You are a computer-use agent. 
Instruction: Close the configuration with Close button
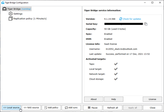[x=152, y=108]
